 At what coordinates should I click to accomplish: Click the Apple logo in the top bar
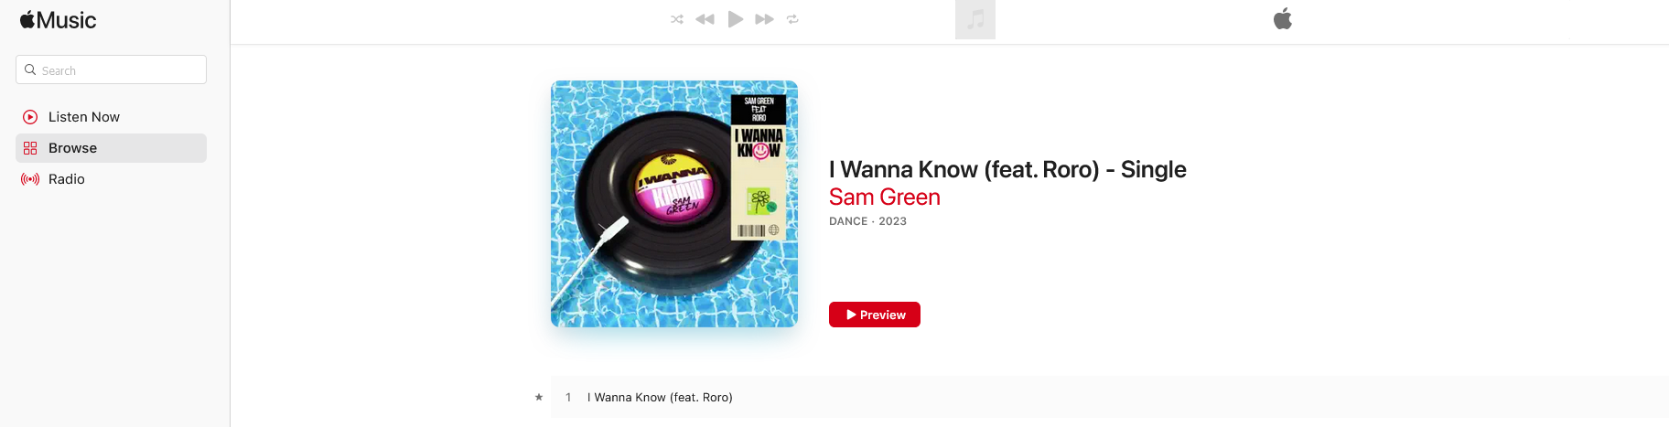[1283, 18]
